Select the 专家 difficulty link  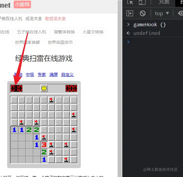(x=42, y=74)
